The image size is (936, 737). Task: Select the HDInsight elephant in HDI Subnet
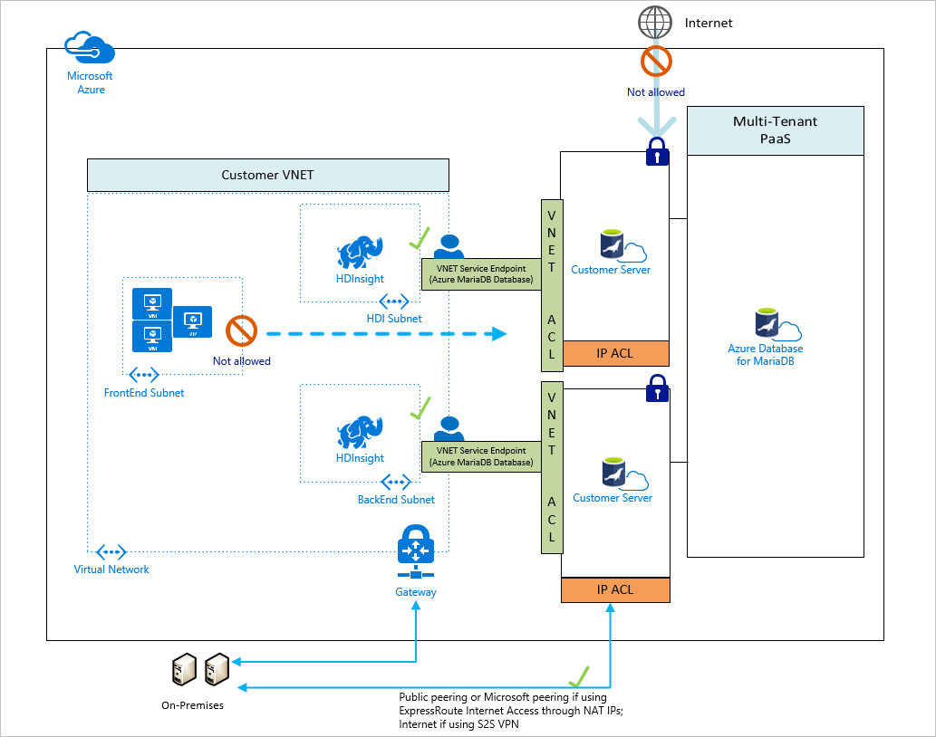[x=360, y=253]
